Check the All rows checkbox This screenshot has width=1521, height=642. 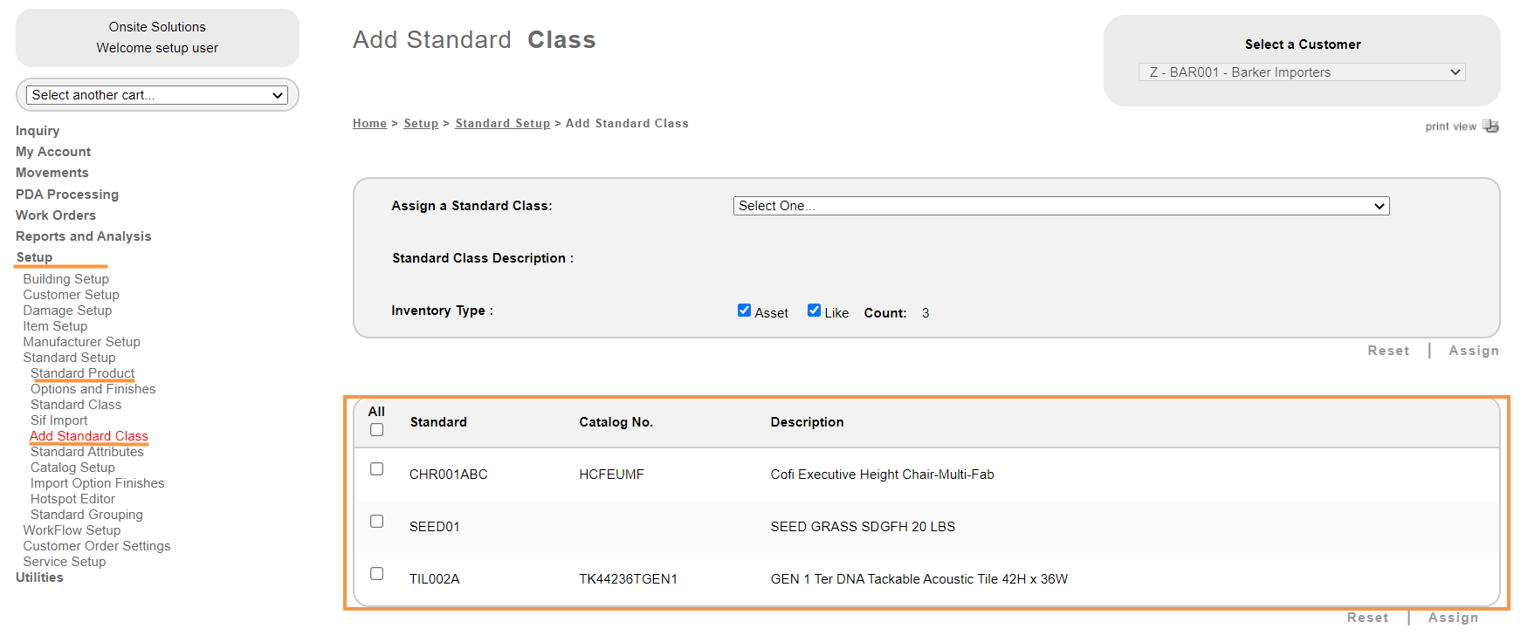point(376,430)
